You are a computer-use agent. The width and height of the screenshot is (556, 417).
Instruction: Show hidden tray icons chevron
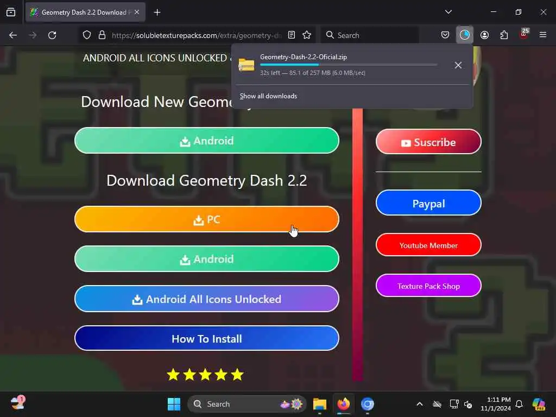point(420,404)
